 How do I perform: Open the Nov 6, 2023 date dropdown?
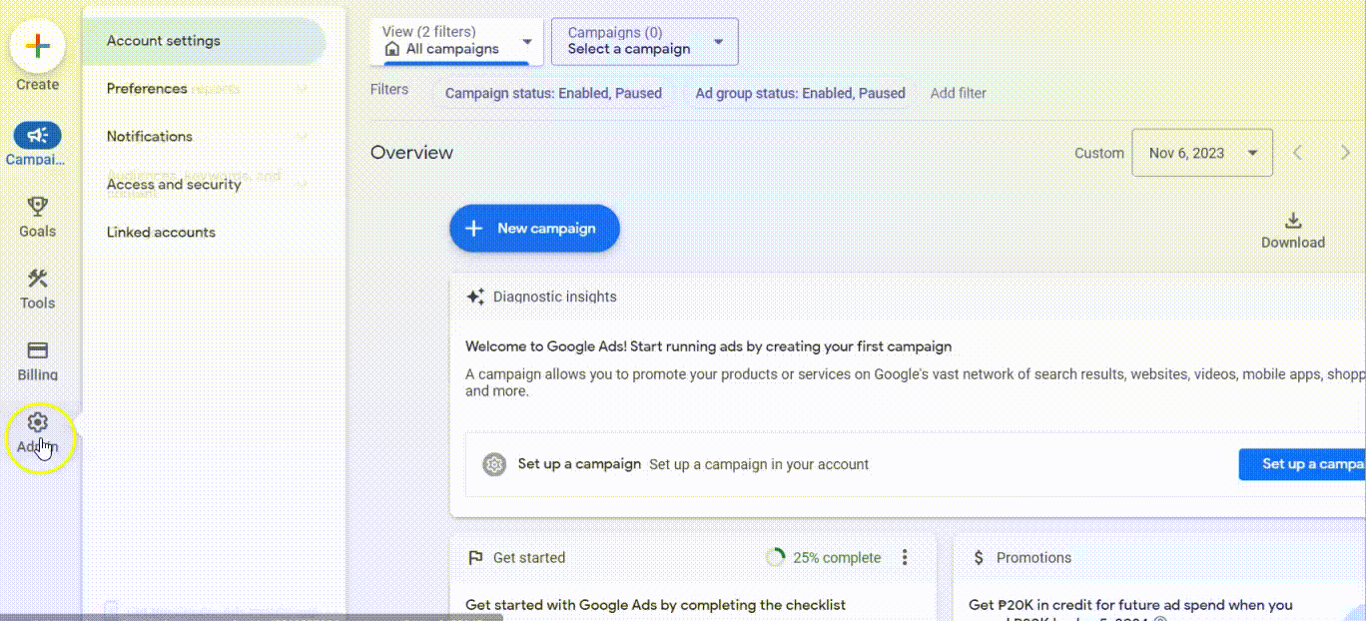point(1202,153)
